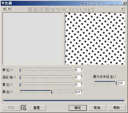Screen dimensions: 128x113
Task: Focus the yellow angle value field
Action: (79, 85)
